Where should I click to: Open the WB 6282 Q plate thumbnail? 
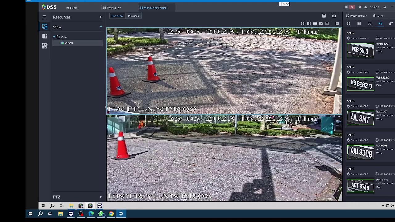pyautogui.click(x=360, y=84)
